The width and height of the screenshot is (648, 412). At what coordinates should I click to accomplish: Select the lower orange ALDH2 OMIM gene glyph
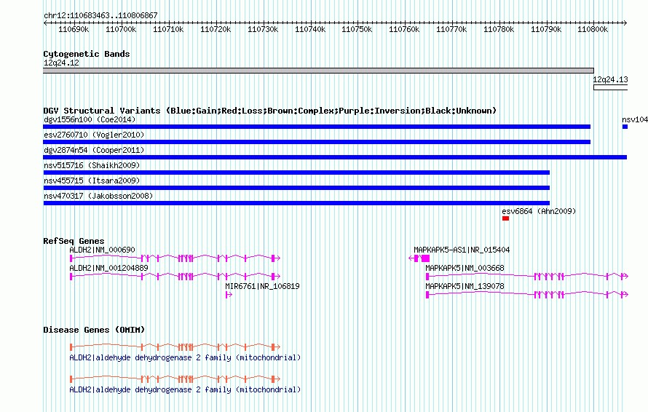pyautogui.click(x=175, y=379)
